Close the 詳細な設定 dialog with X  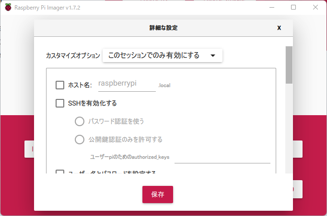click(x=279, y=28)
